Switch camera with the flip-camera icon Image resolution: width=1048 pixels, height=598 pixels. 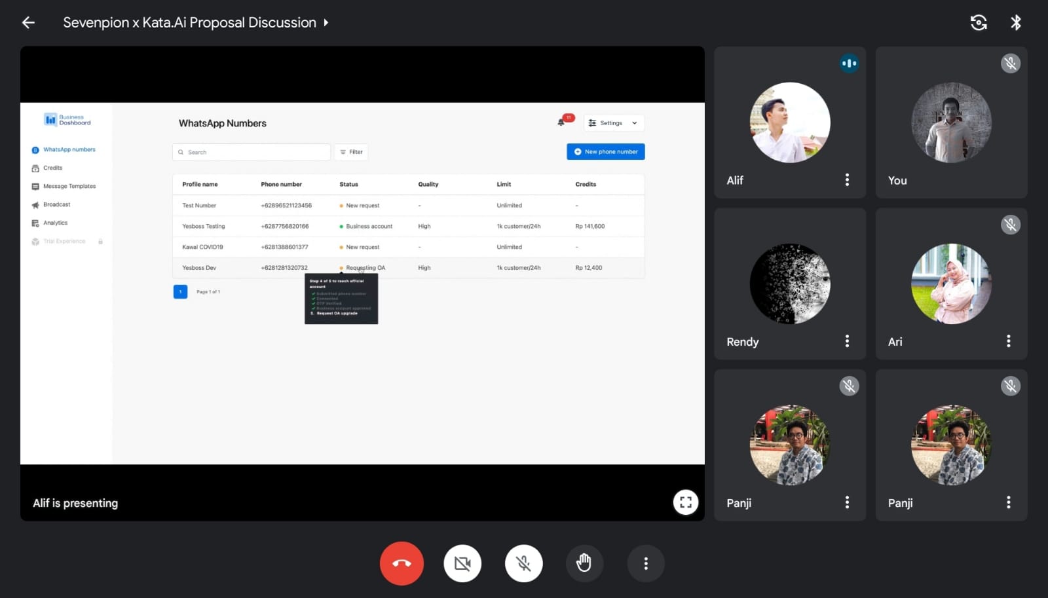coord(979,22)
